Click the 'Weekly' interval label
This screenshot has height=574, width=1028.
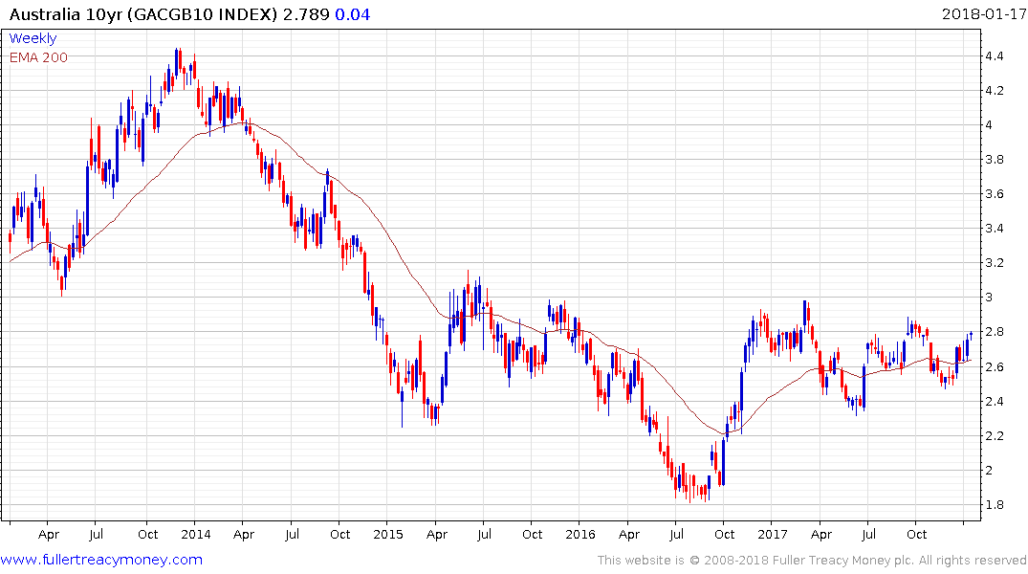pyautogui.click(x=33, y=38)
